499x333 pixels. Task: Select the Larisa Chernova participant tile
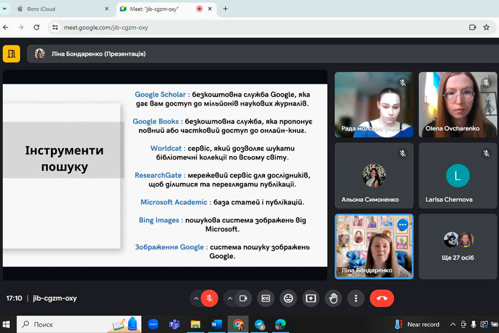(457, 175)
